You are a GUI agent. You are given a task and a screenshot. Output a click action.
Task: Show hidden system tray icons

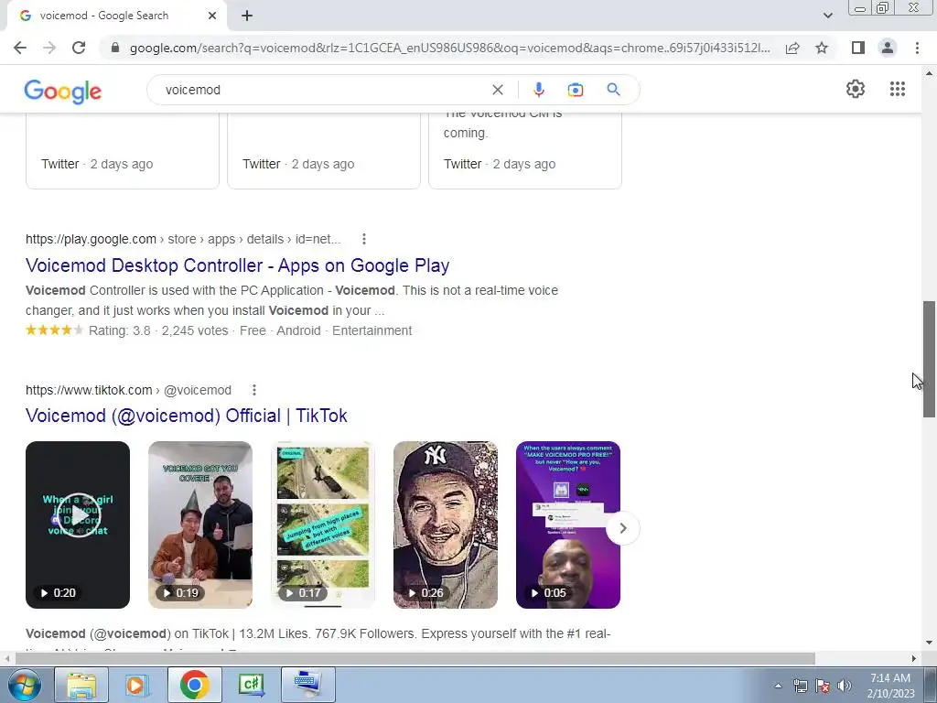point(778,686)
